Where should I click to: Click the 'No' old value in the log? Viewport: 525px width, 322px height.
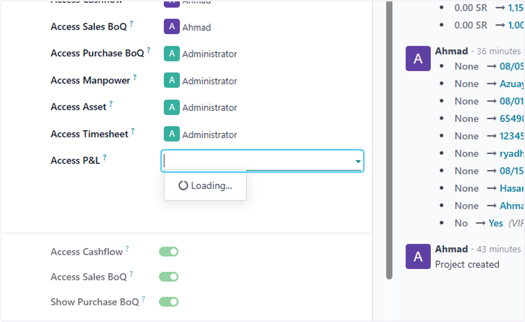pos(461,223)
